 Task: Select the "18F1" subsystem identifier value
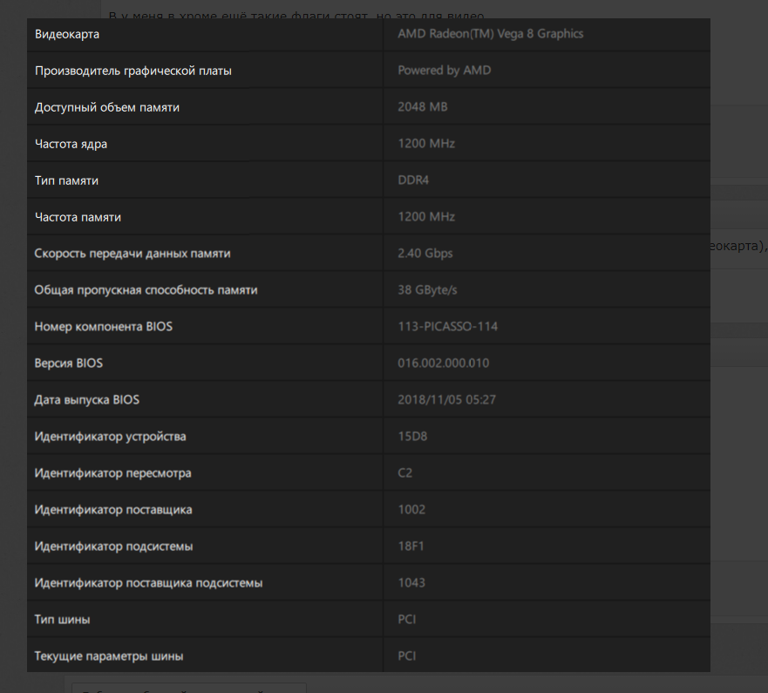411,547
